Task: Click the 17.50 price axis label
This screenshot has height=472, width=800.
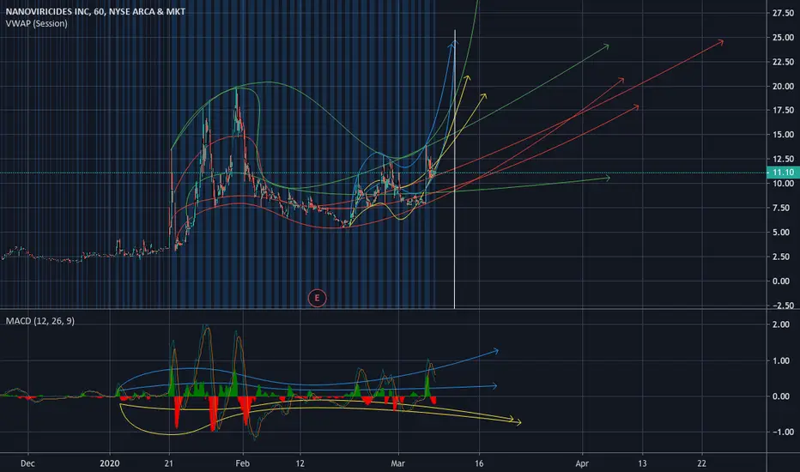Action: tap(783, 110)
